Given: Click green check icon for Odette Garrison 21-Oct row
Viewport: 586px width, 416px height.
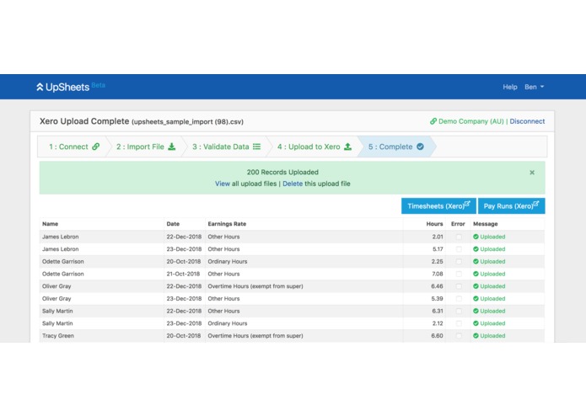Looking at the screenshot, I should 476,274.
